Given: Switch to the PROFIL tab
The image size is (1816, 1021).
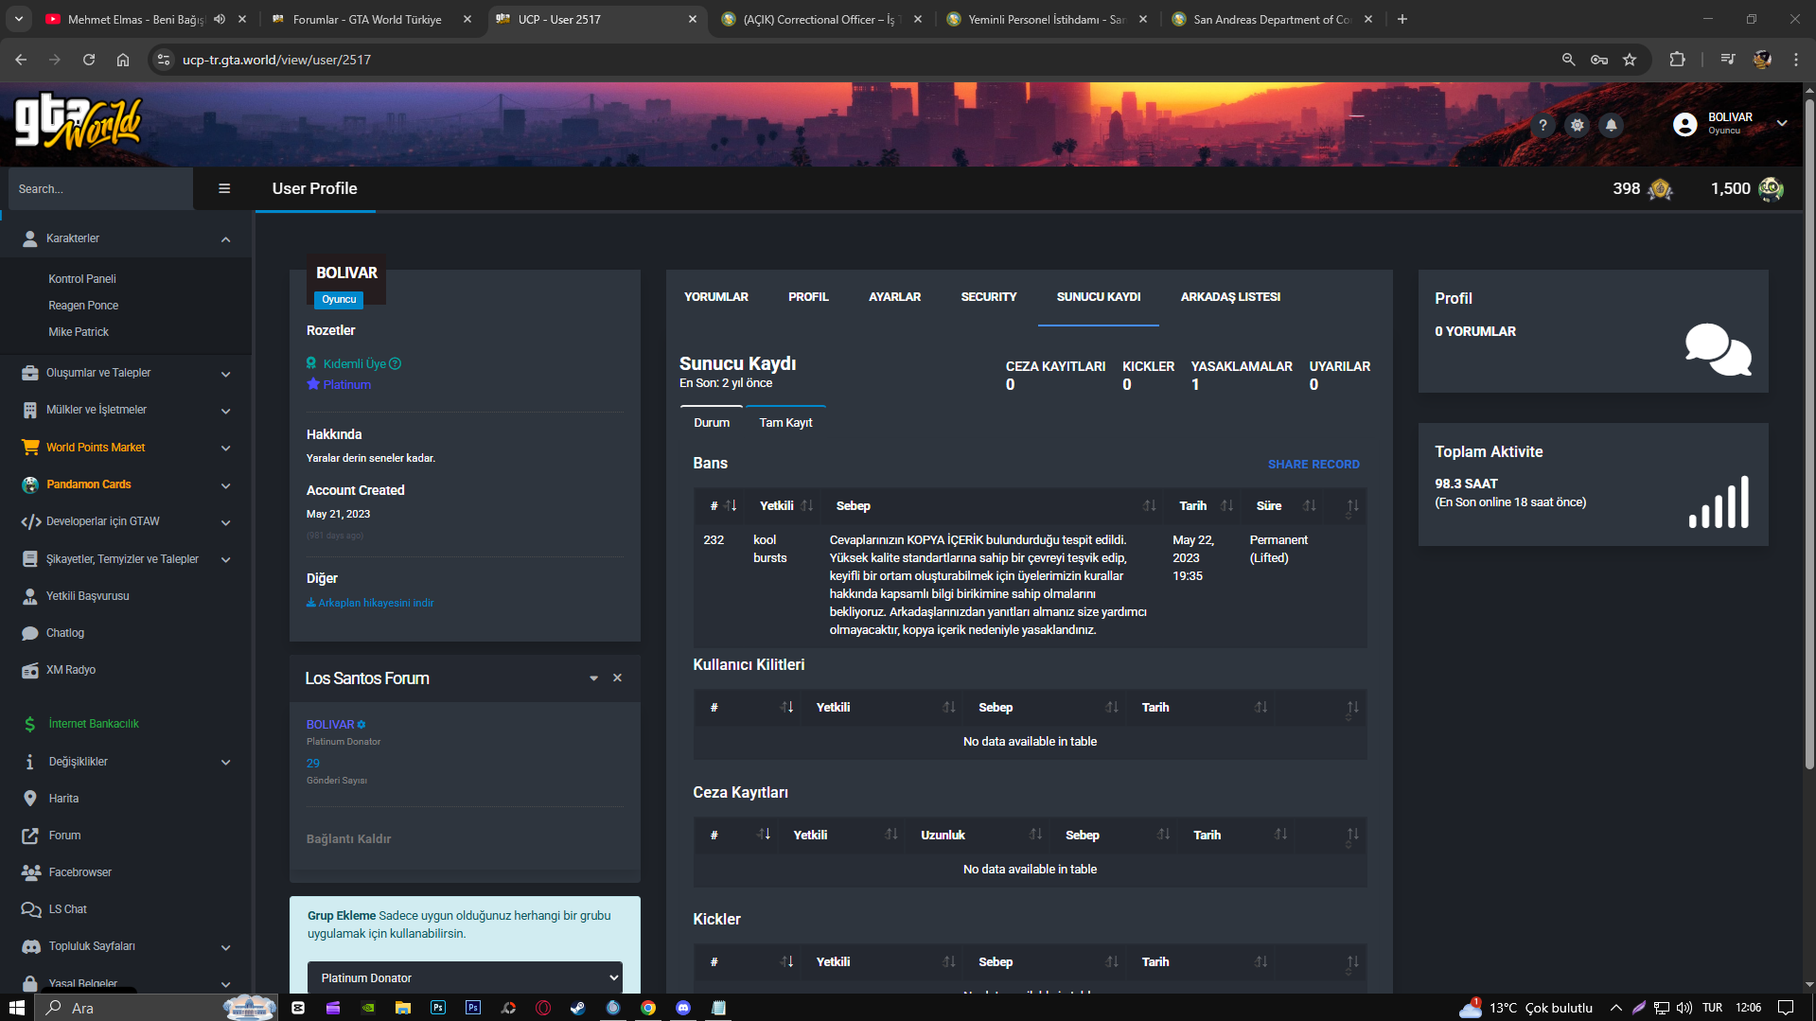Looking at the screenshot, I should [808, 297].
